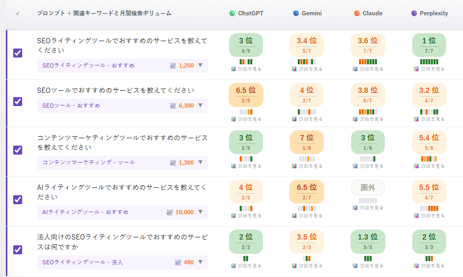Sort by the ChatGPT column header
The width and height of the screenshot is (463, 277).
[247, 13]
